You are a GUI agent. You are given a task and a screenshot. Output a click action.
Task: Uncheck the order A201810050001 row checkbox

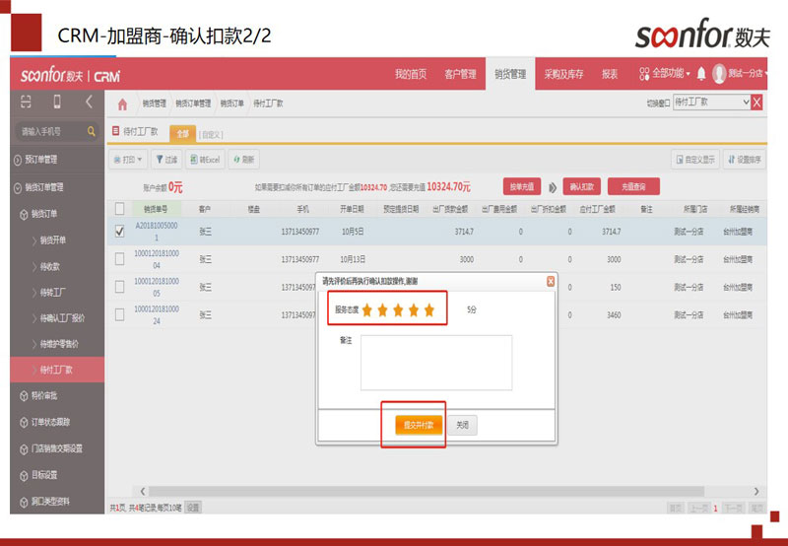pyautogui.click(x=119, y=232)
